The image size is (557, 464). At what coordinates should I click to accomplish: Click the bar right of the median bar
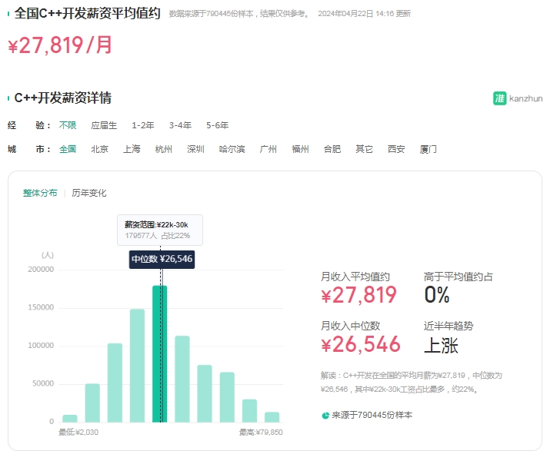click(x=182, y=379)
